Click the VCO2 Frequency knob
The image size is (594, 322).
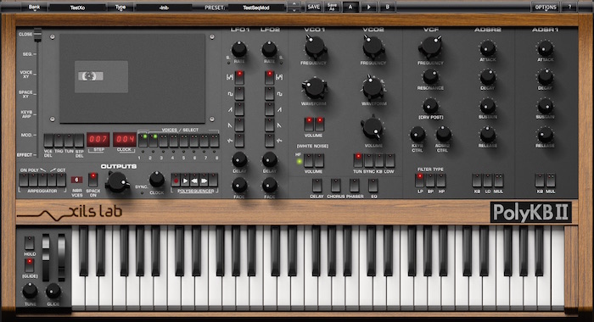point(373,47)
